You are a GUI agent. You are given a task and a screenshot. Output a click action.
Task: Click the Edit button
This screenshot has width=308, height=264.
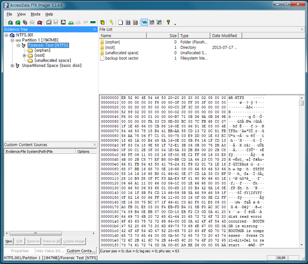point(19,241)
